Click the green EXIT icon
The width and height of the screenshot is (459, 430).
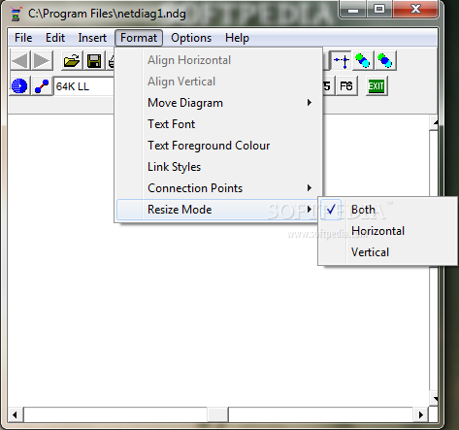pyautogui.click(x=377, y=86)
